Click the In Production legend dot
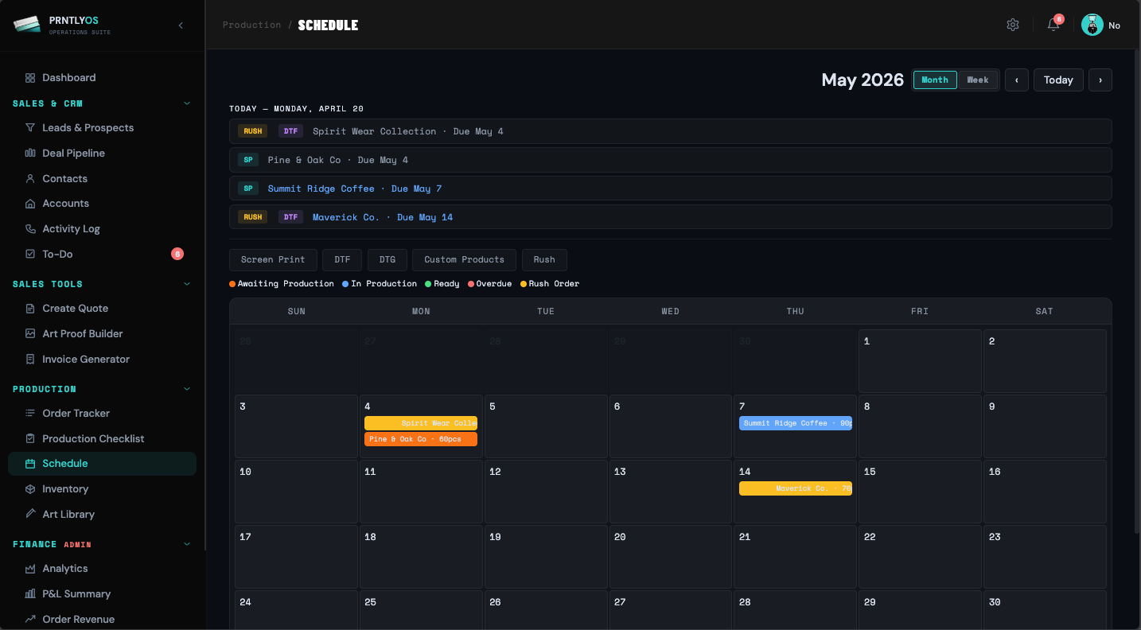The image size is (1141, 630). [345, 284]
